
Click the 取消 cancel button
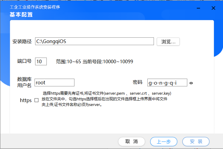pos(132,142)
